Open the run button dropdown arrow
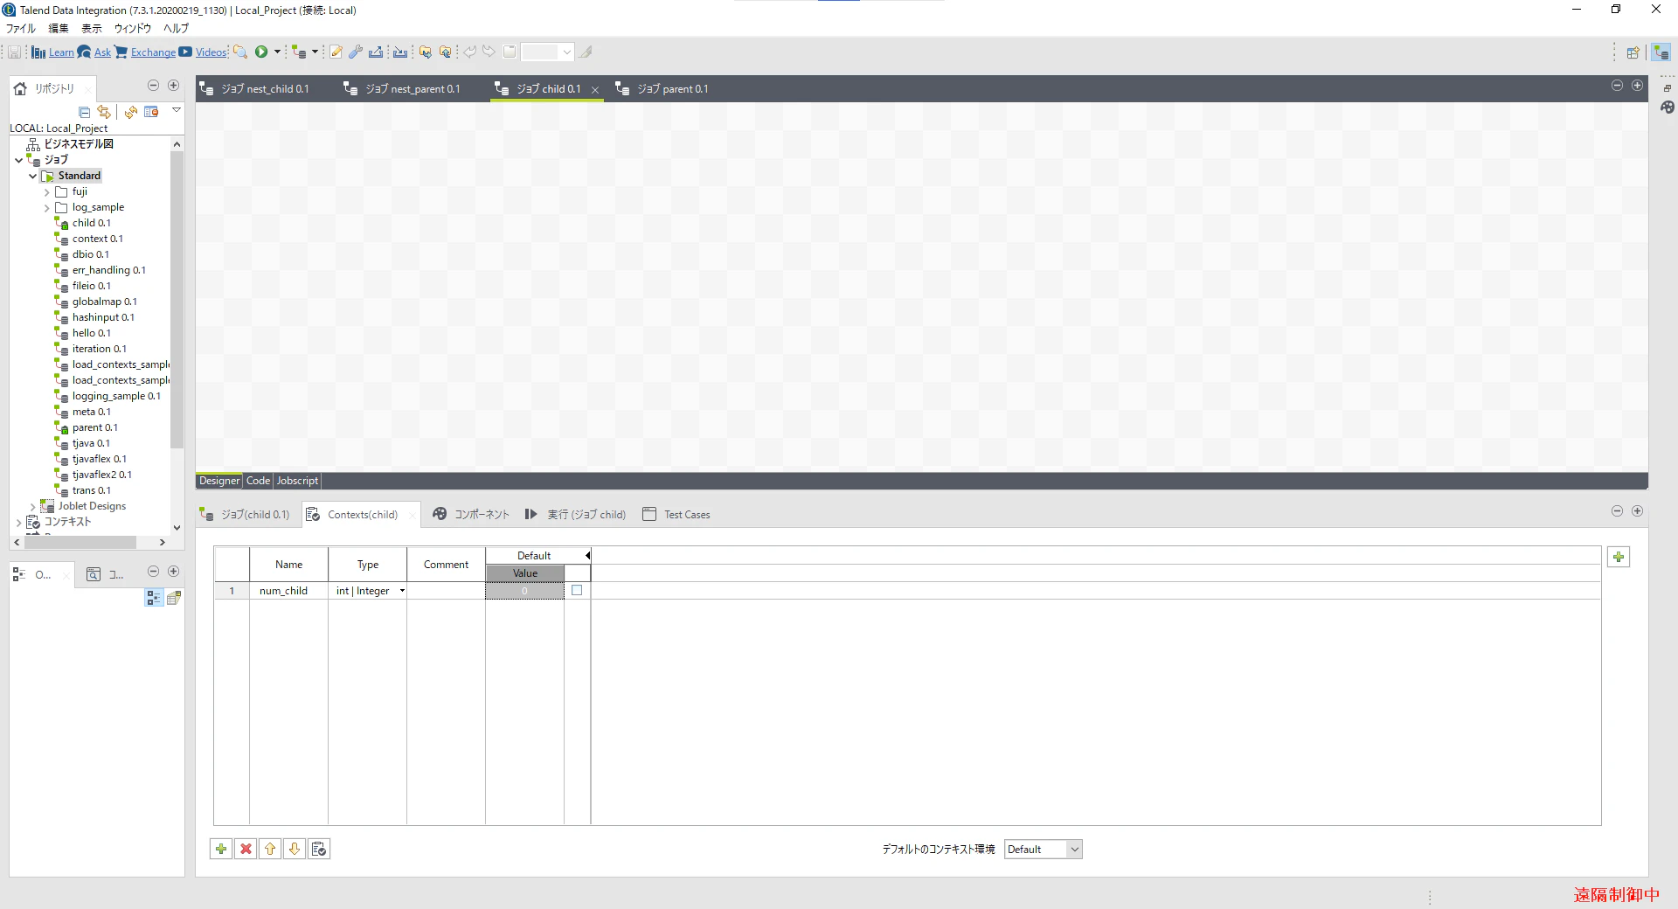Viewport: 1678px width, 909px height. point(277,52)
